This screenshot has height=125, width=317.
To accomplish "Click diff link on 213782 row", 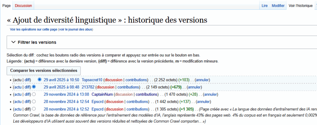I will point(27,87).
